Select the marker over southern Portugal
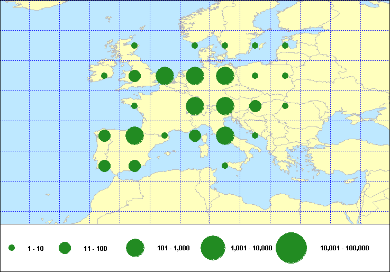This screenshot has height=272, width=390. 104,166
